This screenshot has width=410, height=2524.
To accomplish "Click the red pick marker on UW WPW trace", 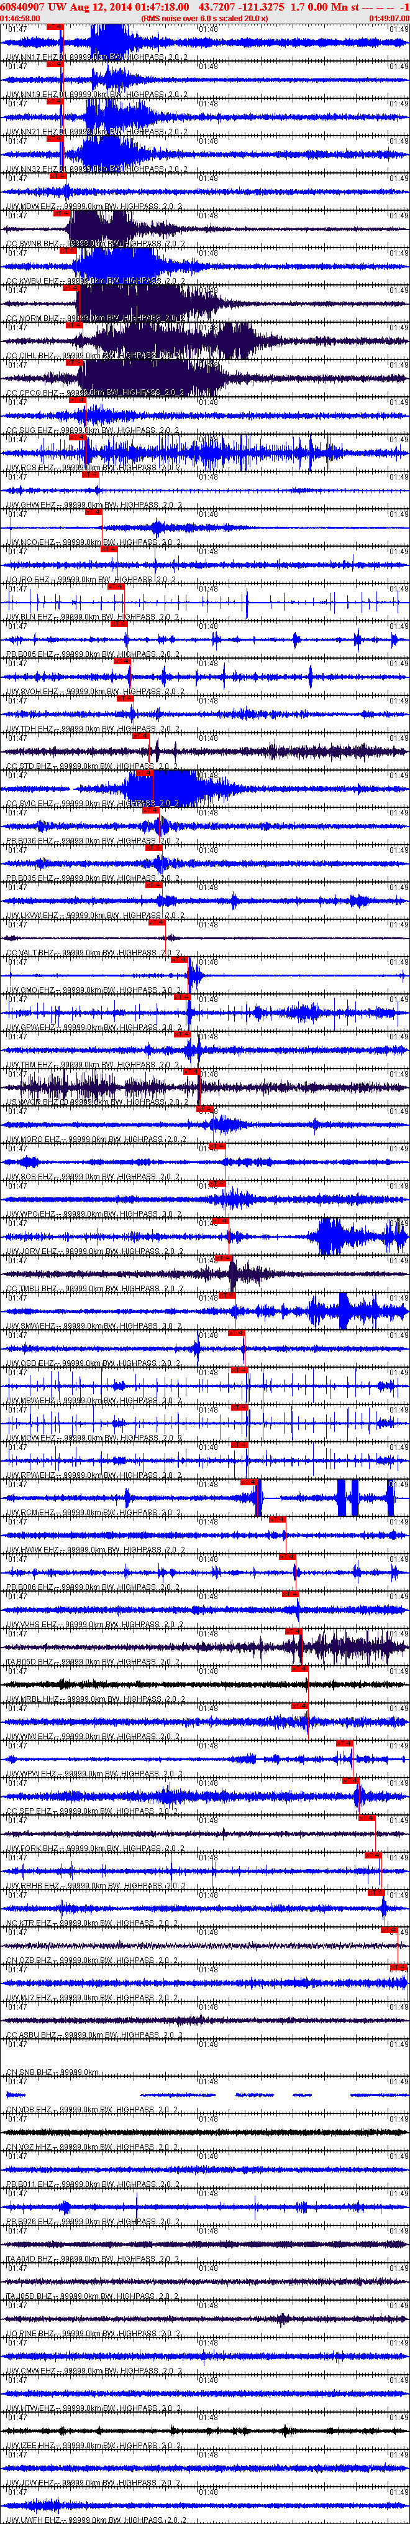I will point(344,1742).
